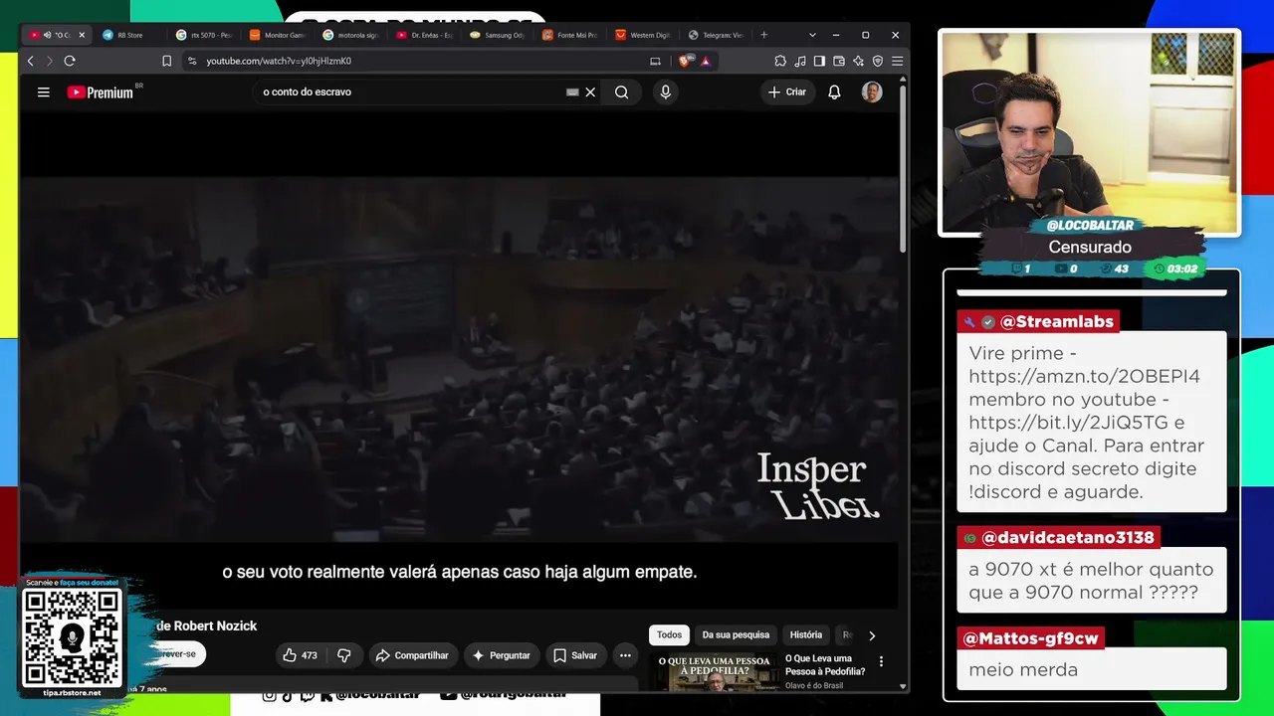Click the Criar create button
1274x716 pixels.
tap(787, 92)
